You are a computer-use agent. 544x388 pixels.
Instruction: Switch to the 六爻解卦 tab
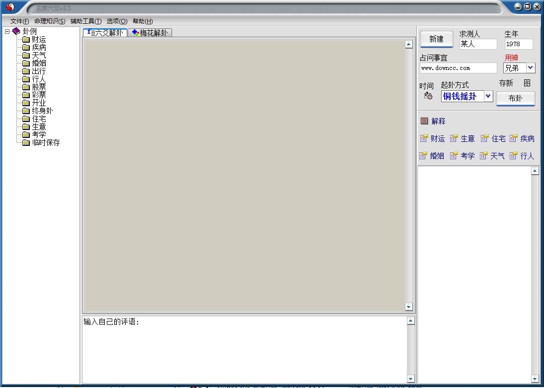pos(105,33)
